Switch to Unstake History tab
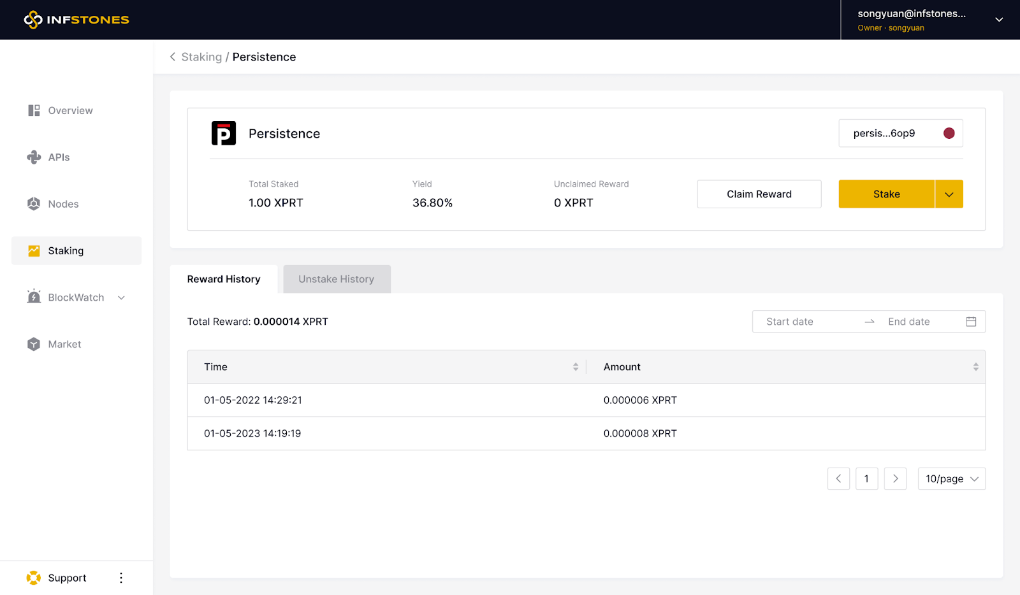 coord(337,279)
